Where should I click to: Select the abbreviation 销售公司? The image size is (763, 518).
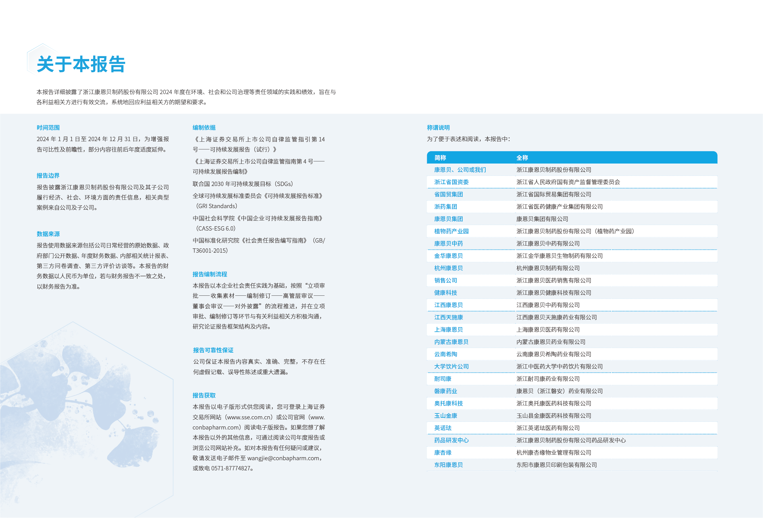click(446, 281)
